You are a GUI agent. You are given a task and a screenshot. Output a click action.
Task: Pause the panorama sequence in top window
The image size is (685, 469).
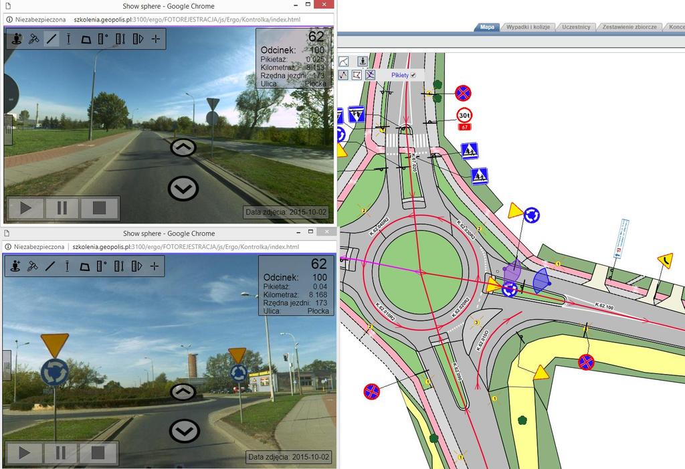pyautogui.click(x=62, y=208)
